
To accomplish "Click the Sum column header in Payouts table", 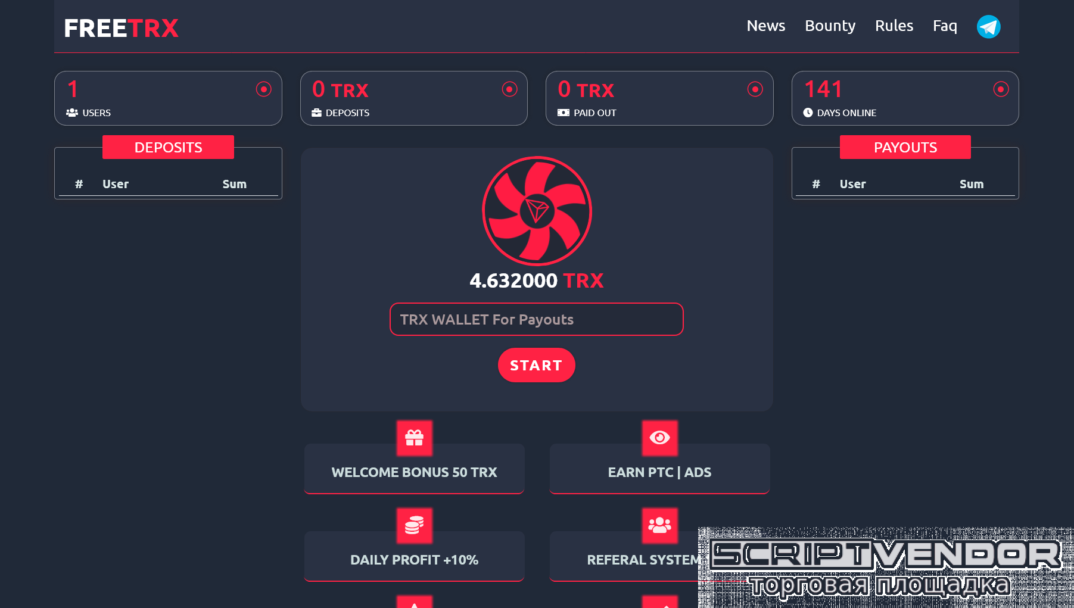I will pos(971,184).
